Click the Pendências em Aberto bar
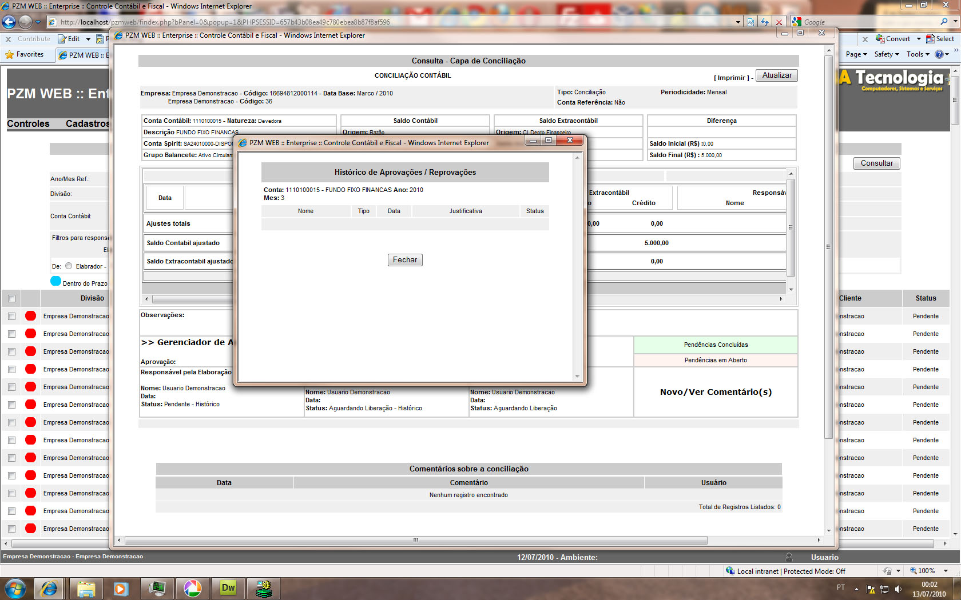This screenshot has height=600, width=961. [716, 360]
